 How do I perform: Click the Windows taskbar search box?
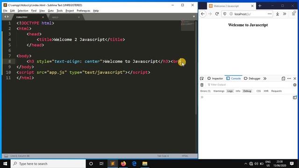pos(48,164)
